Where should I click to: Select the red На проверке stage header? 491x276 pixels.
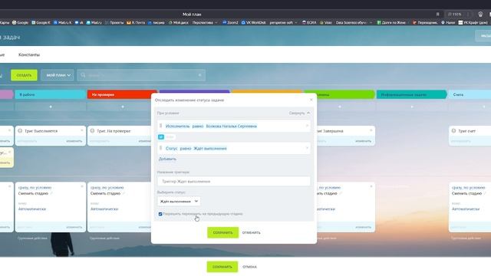click(x=122, y=94)
